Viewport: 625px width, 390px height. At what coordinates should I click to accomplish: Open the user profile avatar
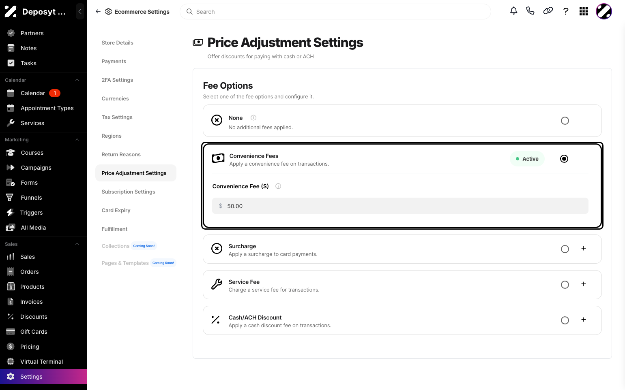point(604,11)
